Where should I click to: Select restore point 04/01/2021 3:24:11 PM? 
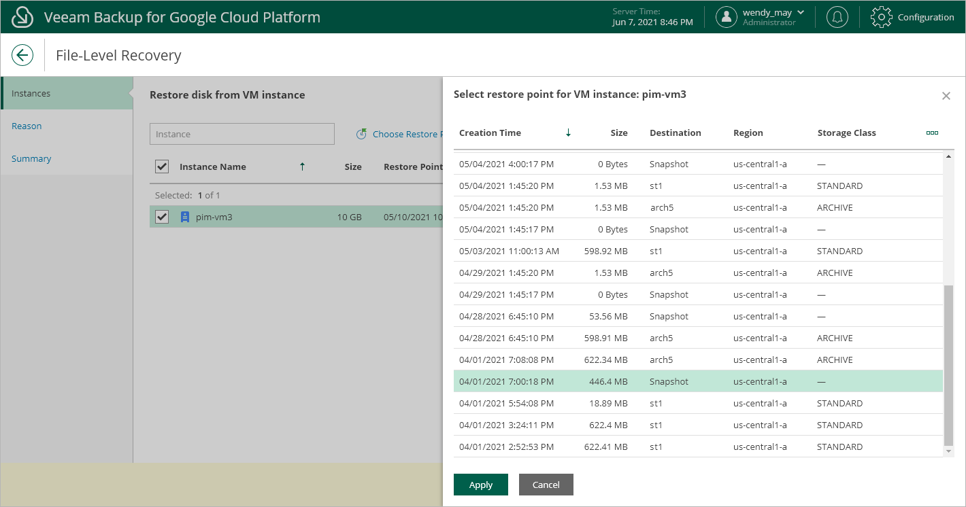tap(699, 425)
